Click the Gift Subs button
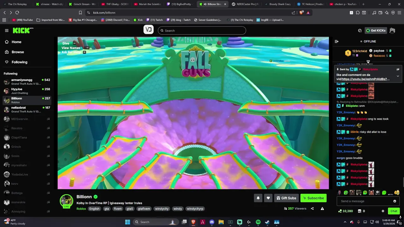 tap(286, 198)
